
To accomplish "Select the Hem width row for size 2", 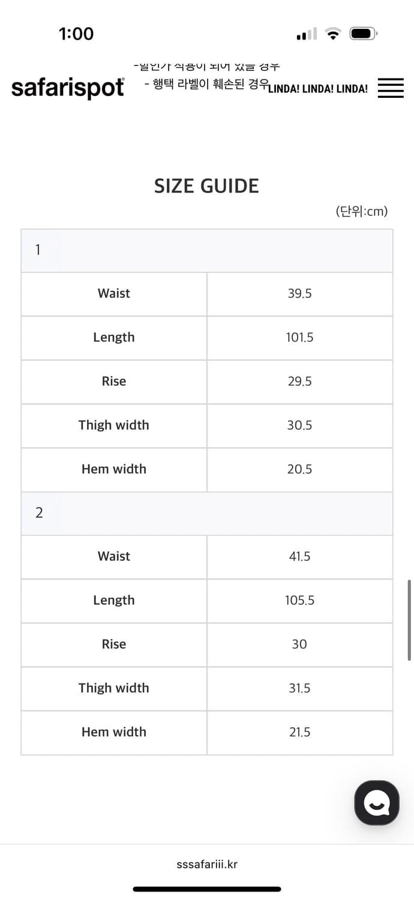I will coord(113,732).
